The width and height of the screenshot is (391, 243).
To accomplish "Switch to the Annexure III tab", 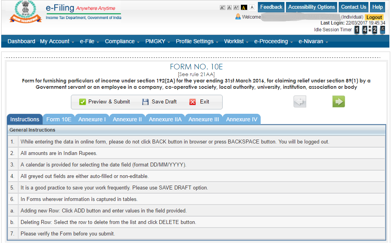I will click(204, 119).
